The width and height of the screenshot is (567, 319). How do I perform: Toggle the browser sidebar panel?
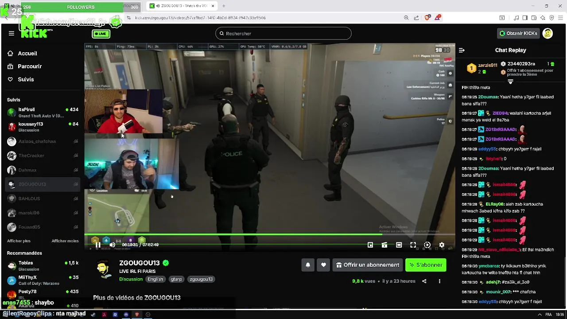[525, 18]
